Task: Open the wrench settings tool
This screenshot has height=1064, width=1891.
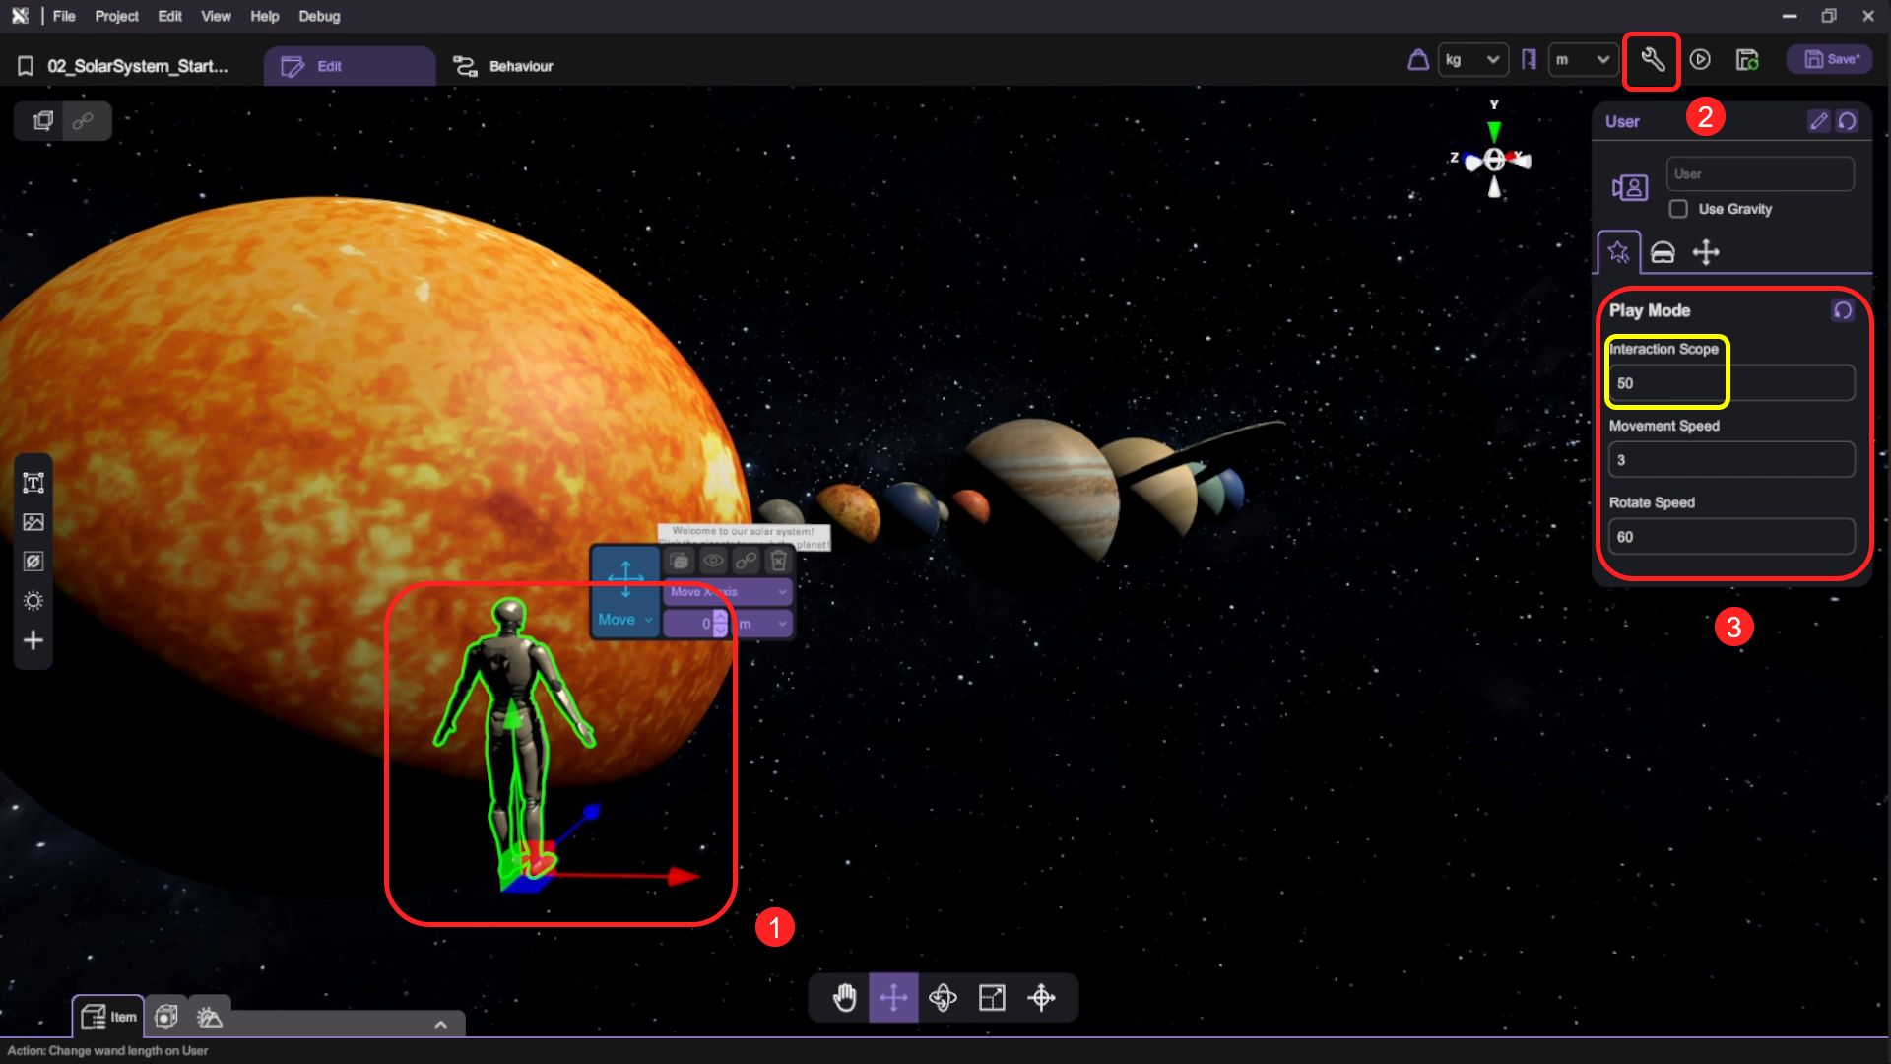Action: pos(1652,60)
